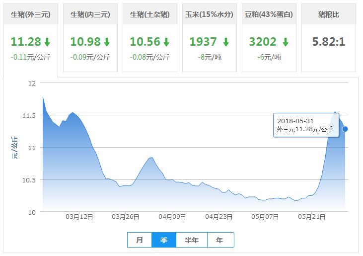Screen dimensions: 363x256
Task: Set the chart range to 月
Action: (x=140, y=240)
